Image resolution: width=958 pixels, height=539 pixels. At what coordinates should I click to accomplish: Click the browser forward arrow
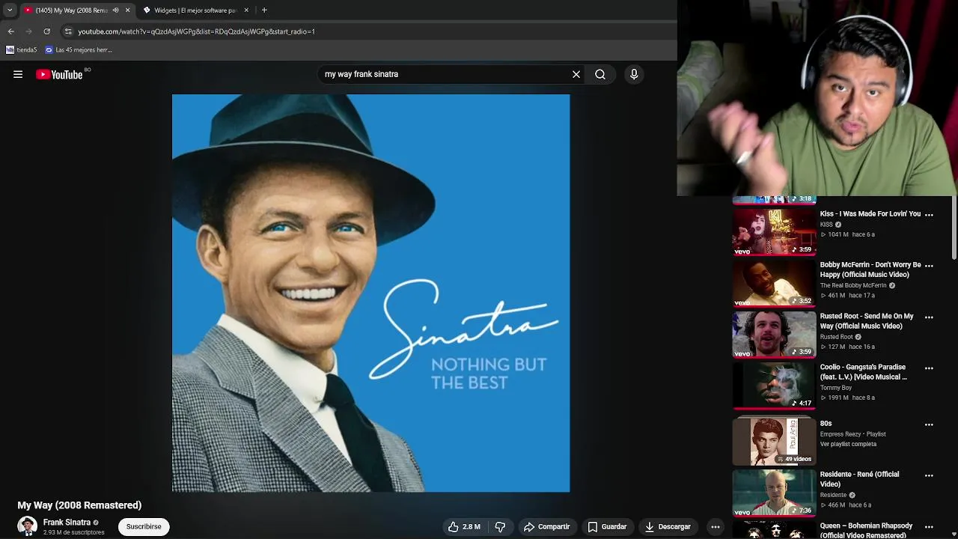pyautogui.click(x=28, y=31)
